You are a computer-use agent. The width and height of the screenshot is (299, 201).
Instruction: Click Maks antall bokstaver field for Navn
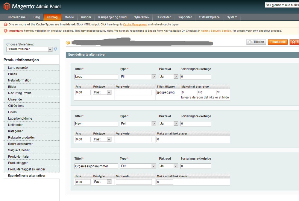point(165,139)
